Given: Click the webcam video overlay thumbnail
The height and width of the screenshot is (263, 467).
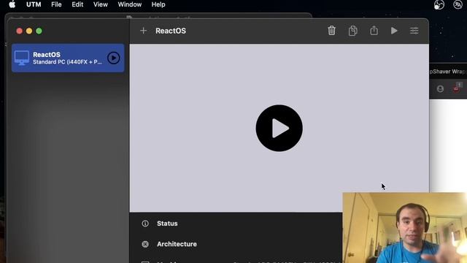Looking at the screenshot, I should click(405, 227).
